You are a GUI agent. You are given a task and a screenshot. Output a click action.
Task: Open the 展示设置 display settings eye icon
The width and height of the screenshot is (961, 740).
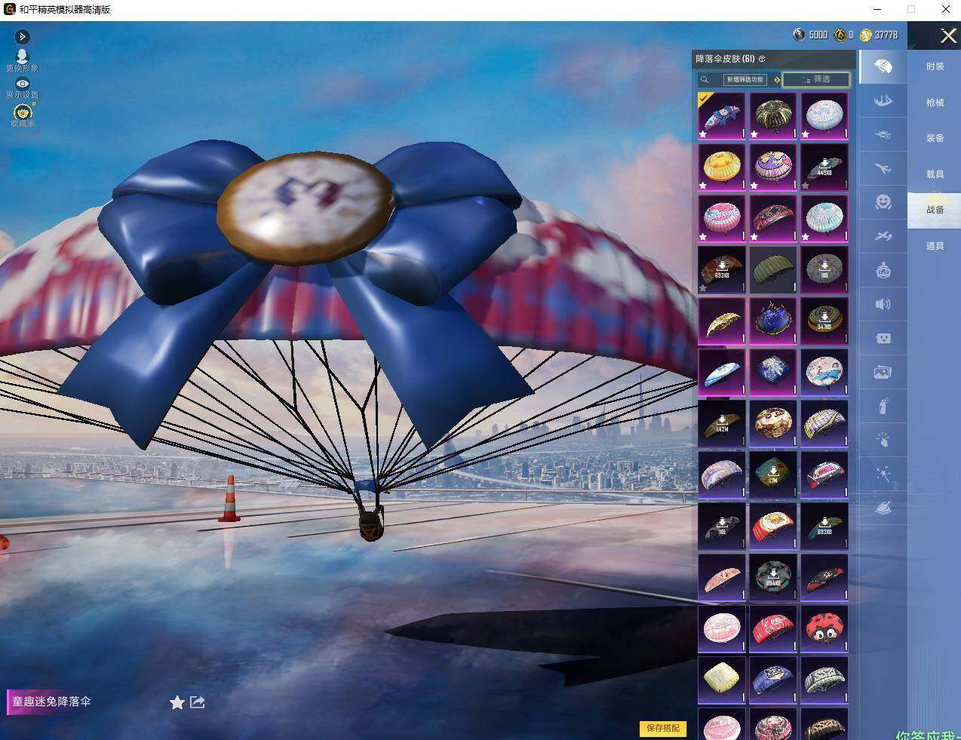point(22,83)
